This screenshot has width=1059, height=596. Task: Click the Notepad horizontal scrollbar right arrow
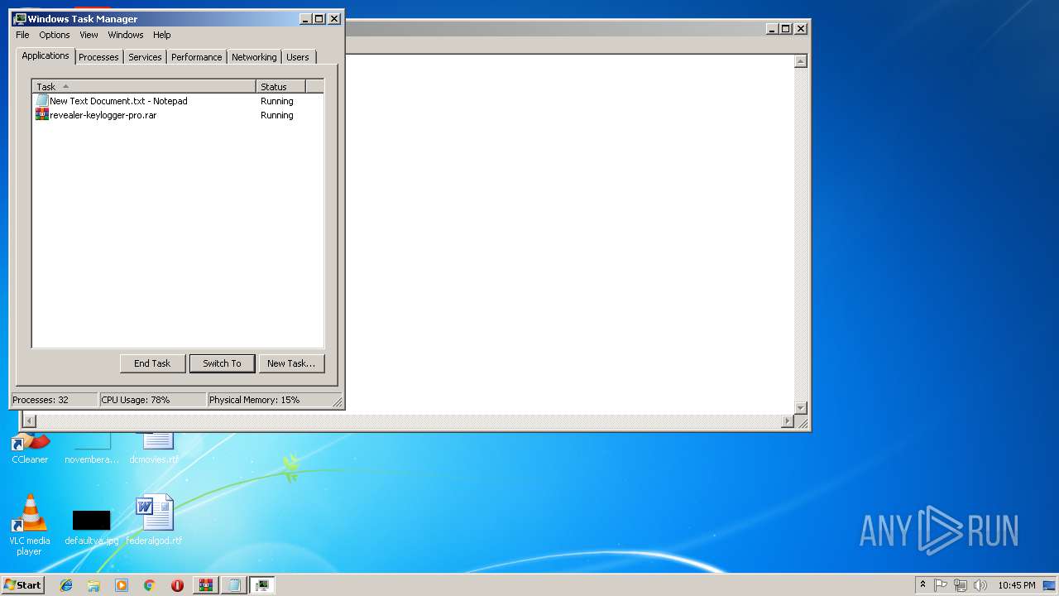pyautogui.click(x=787, y=421)
